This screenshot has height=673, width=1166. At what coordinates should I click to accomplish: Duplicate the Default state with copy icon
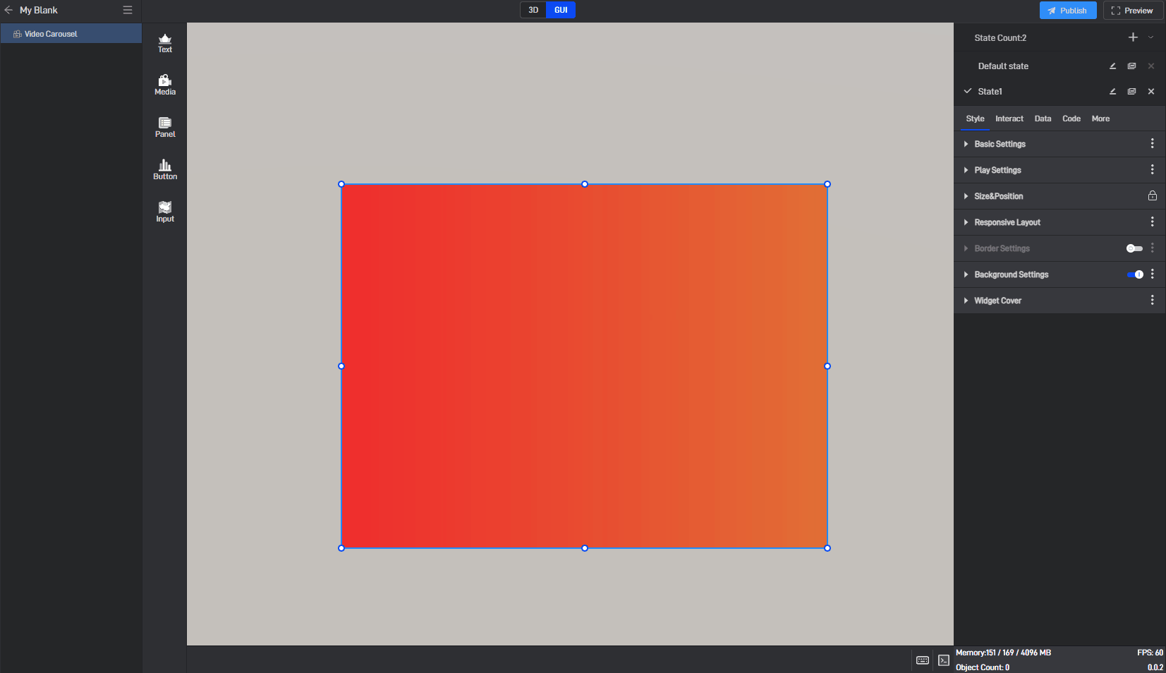1131,66
